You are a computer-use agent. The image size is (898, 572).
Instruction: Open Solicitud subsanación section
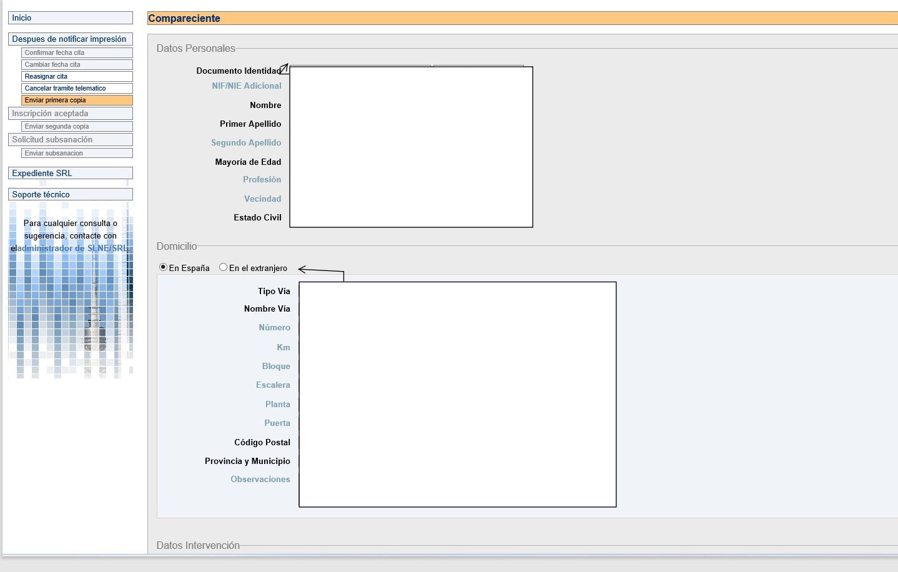click(x=70, y=140)
